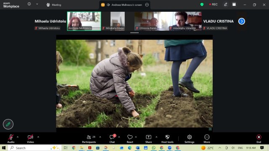Select Ghiocea Rareș's video thumbnail

151,21
